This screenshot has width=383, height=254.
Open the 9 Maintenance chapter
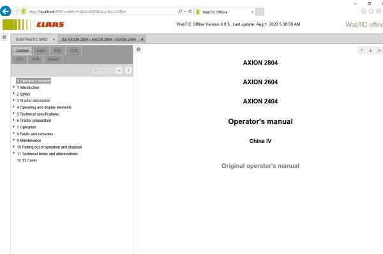pos(29,140)
